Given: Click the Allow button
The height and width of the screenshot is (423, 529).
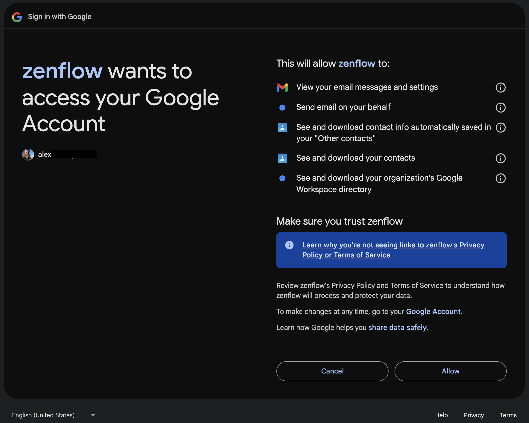Looking at the screenshot, I should tap(450, 371).
